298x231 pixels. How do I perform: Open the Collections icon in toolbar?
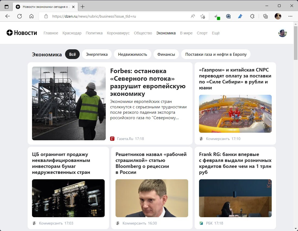point(265,16)
